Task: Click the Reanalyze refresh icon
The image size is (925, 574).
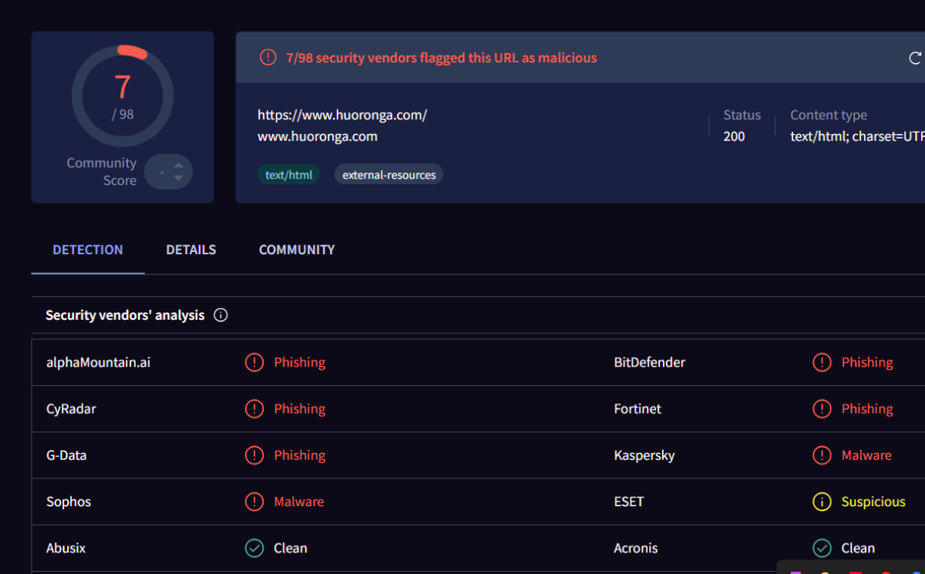Action: [915, 58]
